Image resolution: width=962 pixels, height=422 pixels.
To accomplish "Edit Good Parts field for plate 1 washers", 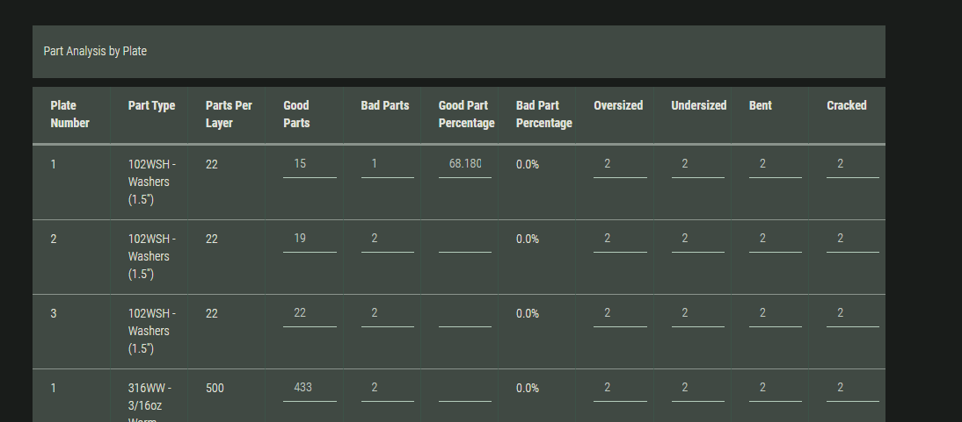I will click(310, 164).
